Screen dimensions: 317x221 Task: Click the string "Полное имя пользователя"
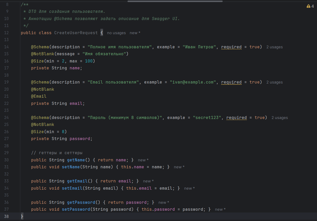click(120, 47)
